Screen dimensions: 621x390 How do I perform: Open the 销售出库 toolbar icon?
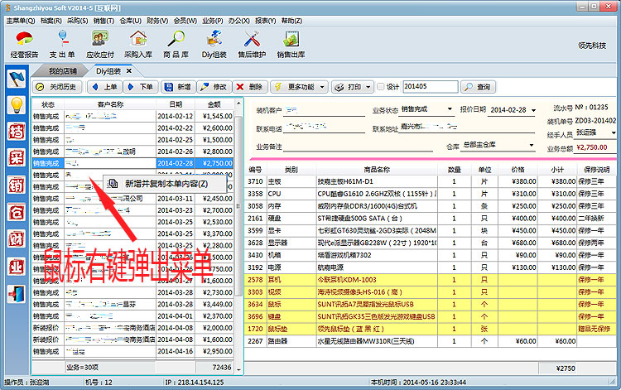click(x=291, y=44)
